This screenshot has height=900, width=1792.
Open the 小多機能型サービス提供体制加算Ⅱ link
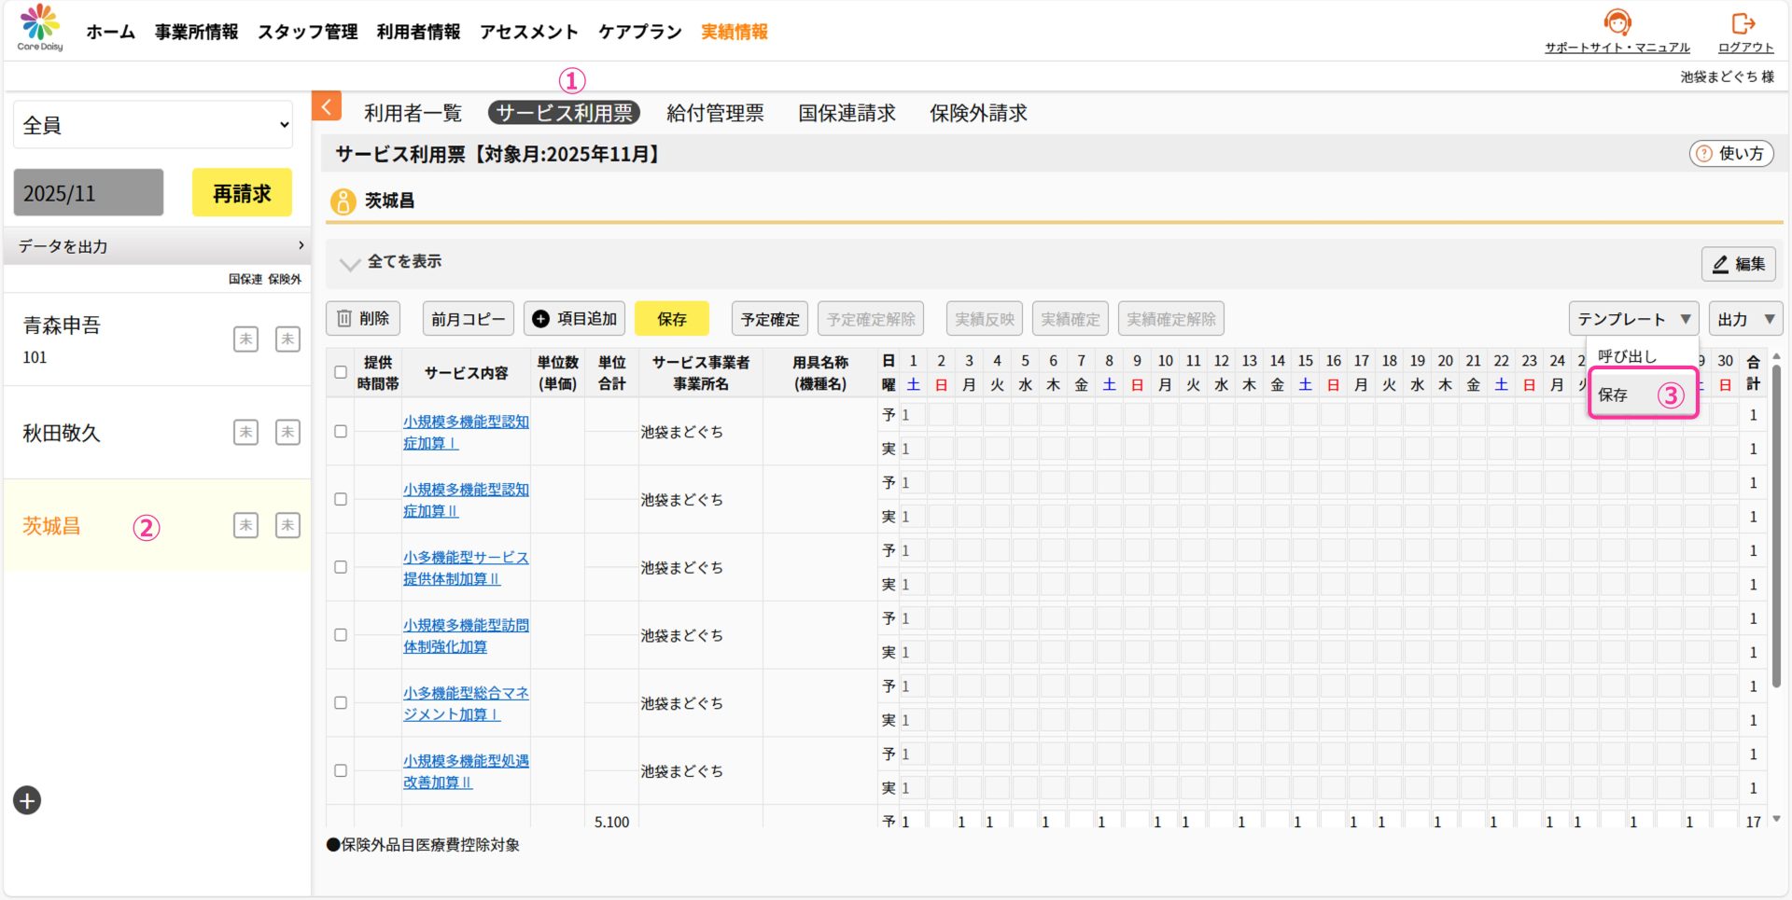[465, 568]
